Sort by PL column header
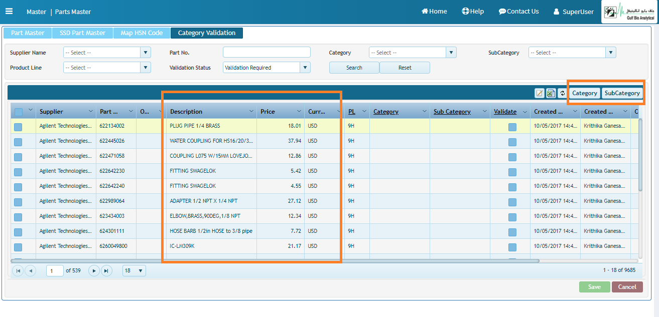This screenshot has width=659, height=317. click(352, 112)
